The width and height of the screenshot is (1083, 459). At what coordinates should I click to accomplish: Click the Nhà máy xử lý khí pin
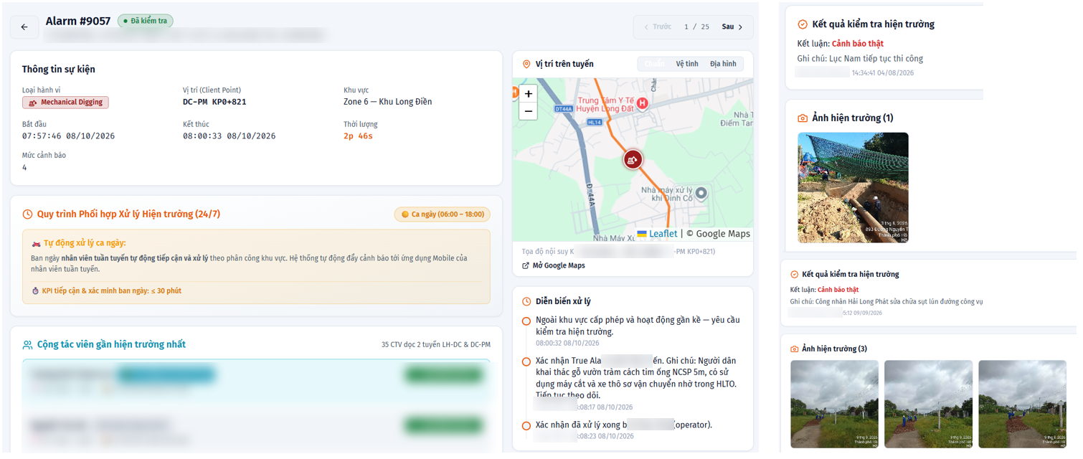[x=701, y=193]
